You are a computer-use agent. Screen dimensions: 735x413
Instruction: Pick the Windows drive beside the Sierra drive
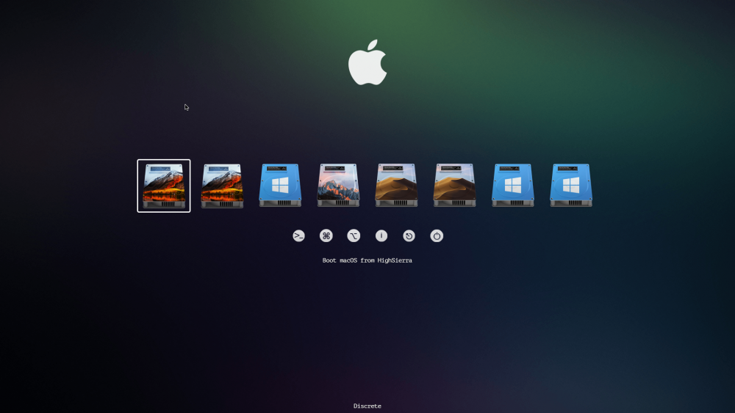tap(280, 186)
